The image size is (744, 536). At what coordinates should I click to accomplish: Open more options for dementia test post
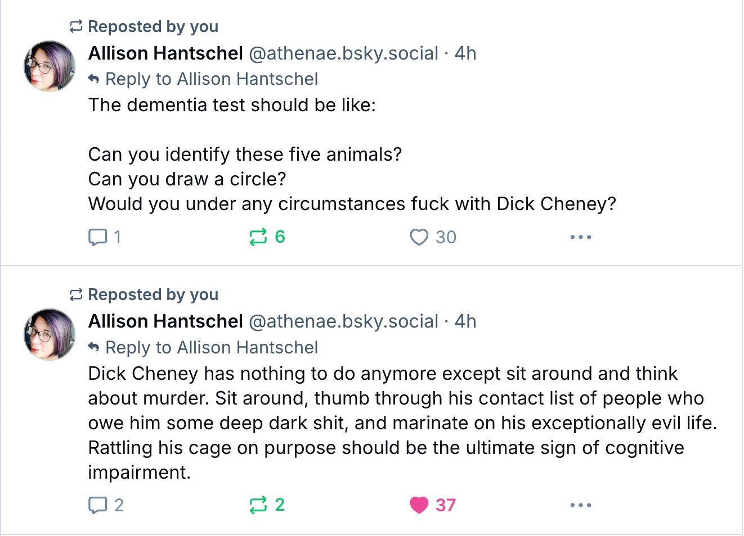(x=580, y=237)
